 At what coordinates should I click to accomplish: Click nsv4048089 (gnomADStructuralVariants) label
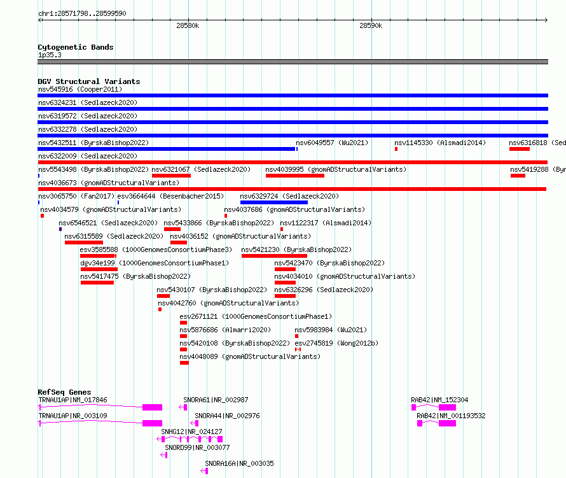coord(250,356)
